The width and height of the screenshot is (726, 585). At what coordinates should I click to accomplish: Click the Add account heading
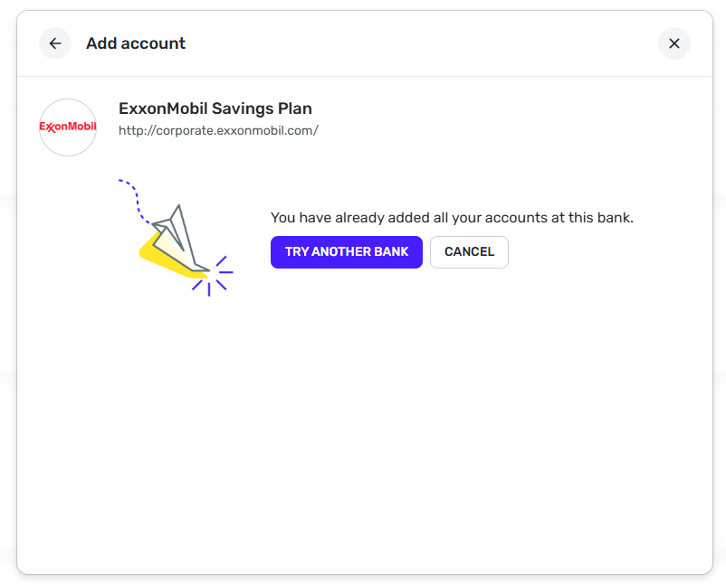(x=136, y=43)
